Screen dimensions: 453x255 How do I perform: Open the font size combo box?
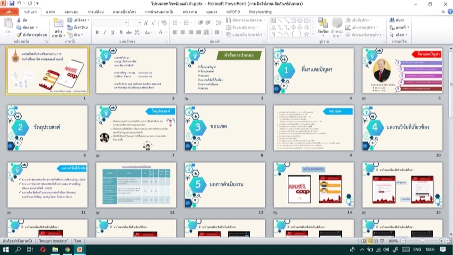[135, 23]
